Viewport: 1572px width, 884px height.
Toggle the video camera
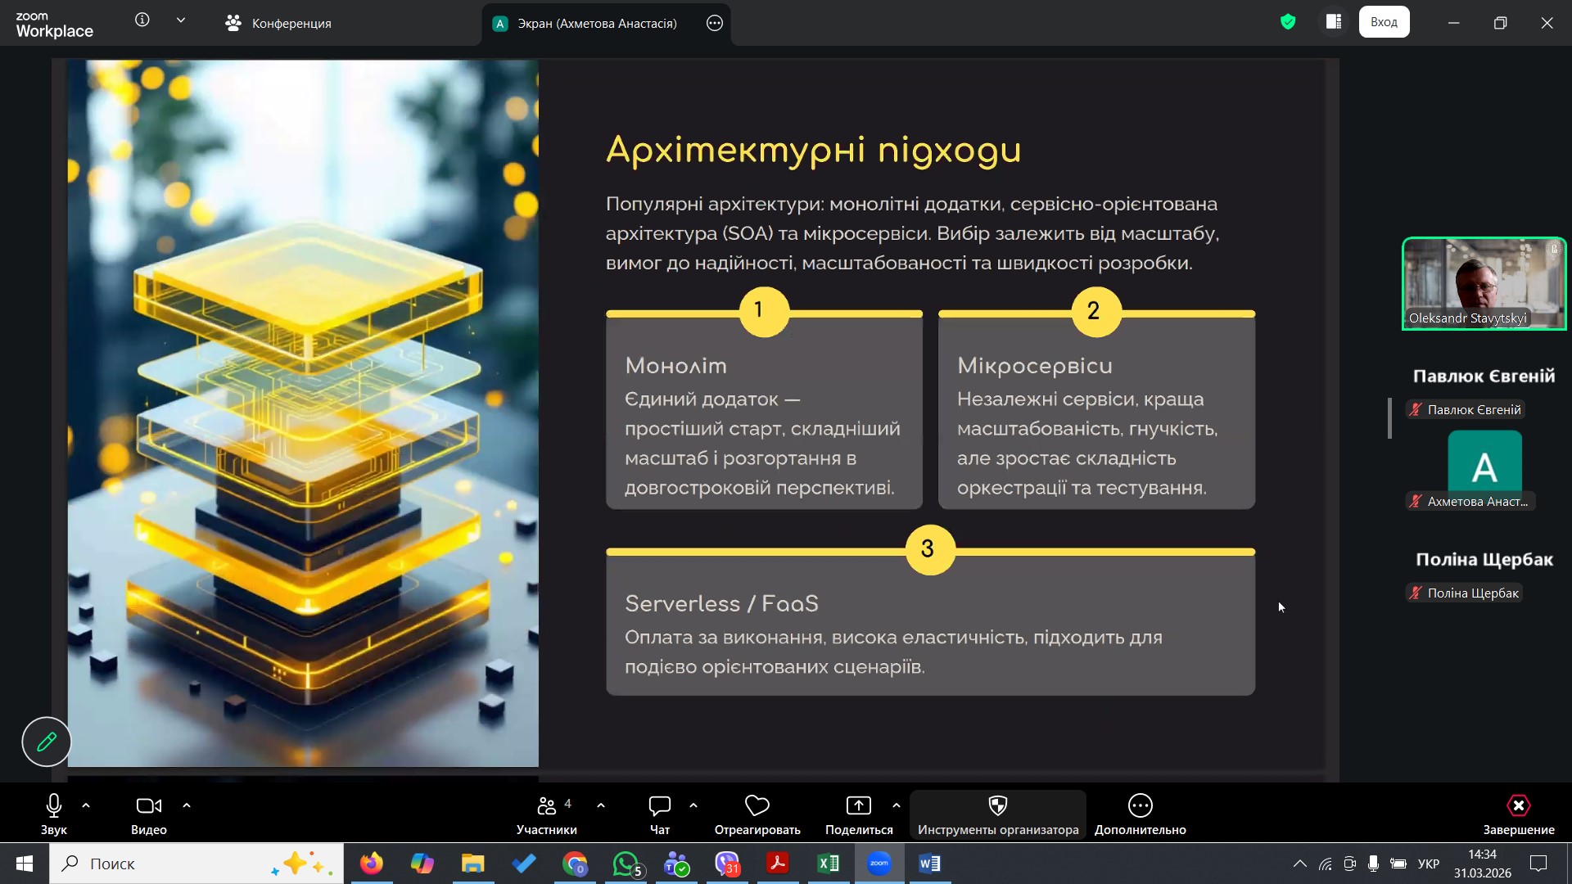tap(148, 806)
